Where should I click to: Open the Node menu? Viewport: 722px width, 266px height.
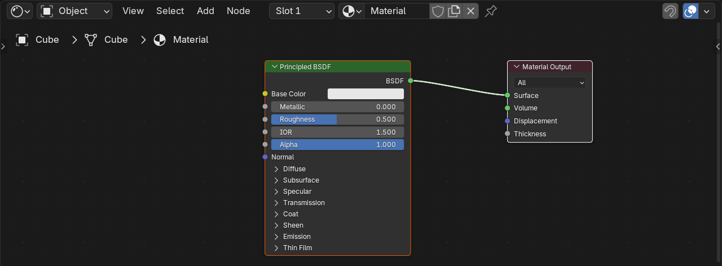(239, 11)
